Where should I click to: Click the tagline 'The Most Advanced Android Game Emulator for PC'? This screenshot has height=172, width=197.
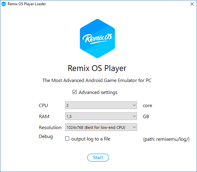97,80
